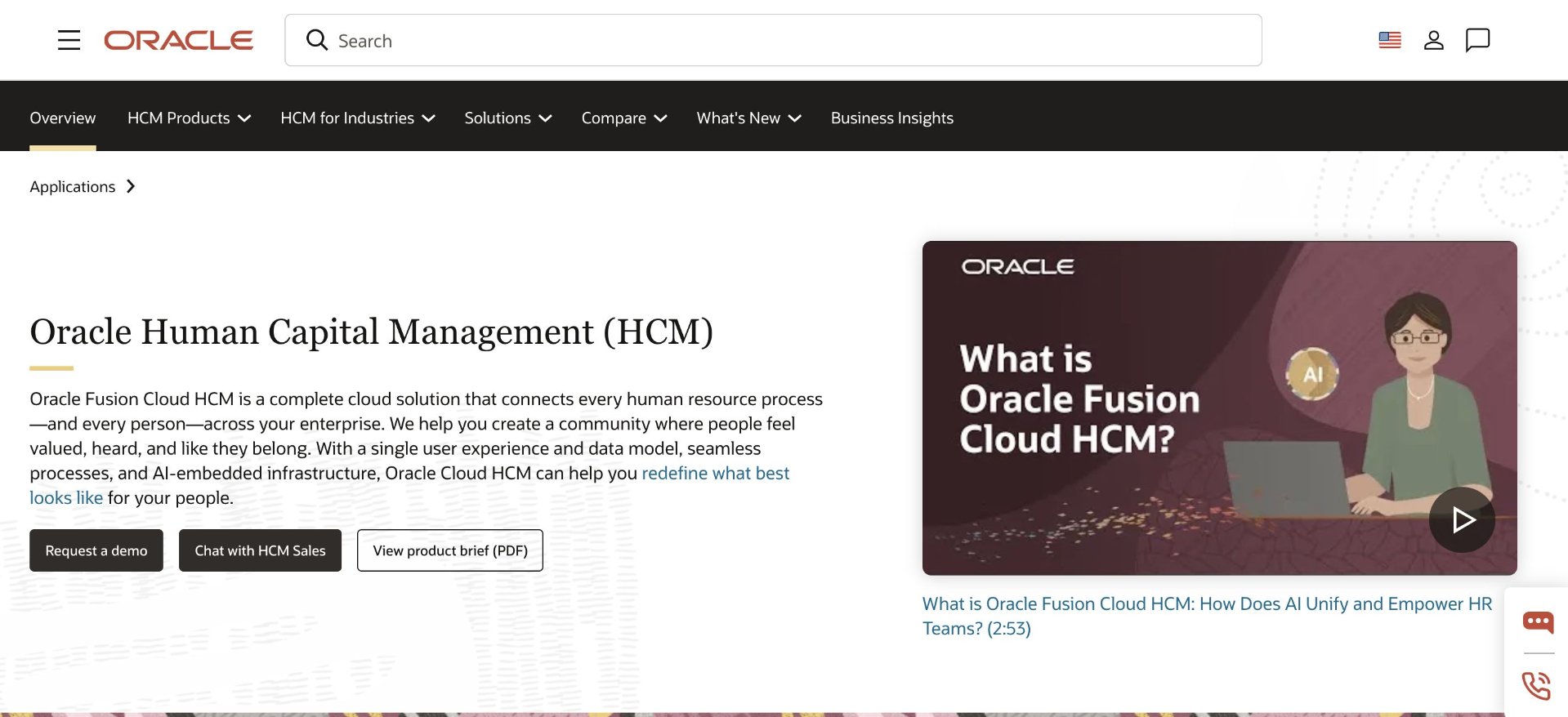Open country selector via US flag
The image size is (1568, 717).
(1390, 40)
